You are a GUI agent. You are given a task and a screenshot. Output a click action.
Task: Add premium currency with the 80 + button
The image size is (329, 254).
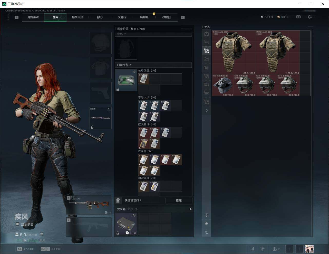[283, 17]
